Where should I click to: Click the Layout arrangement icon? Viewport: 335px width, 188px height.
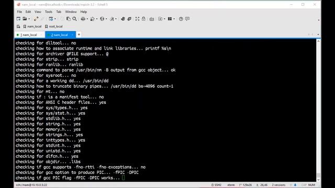click(170, 19)
